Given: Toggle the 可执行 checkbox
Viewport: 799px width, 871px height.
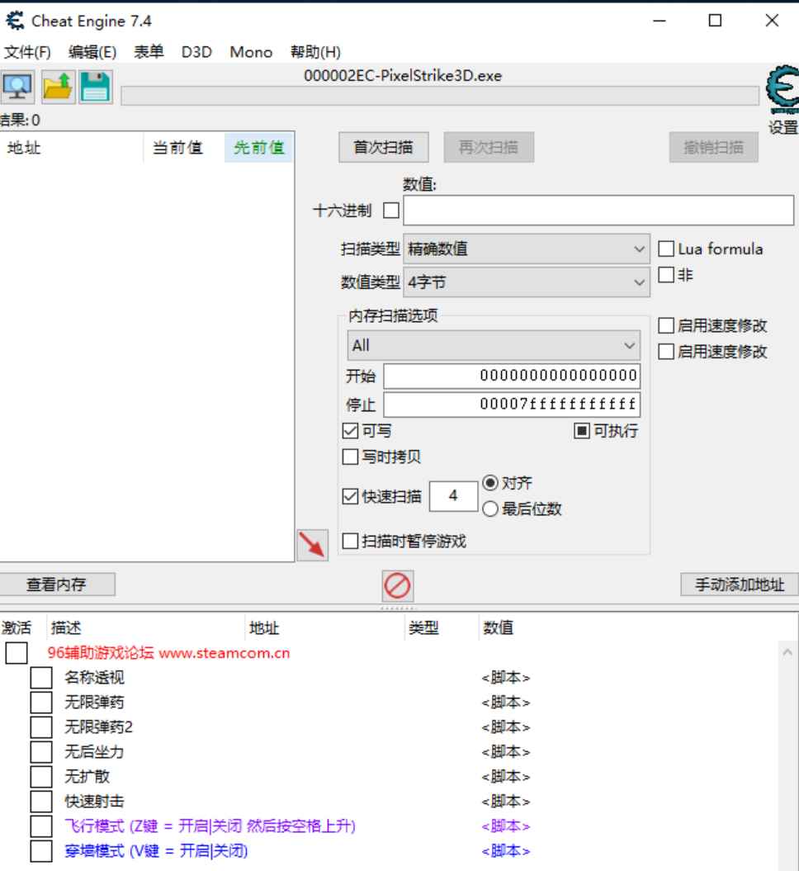Looking at the screenshot, I should coord(581,430).
